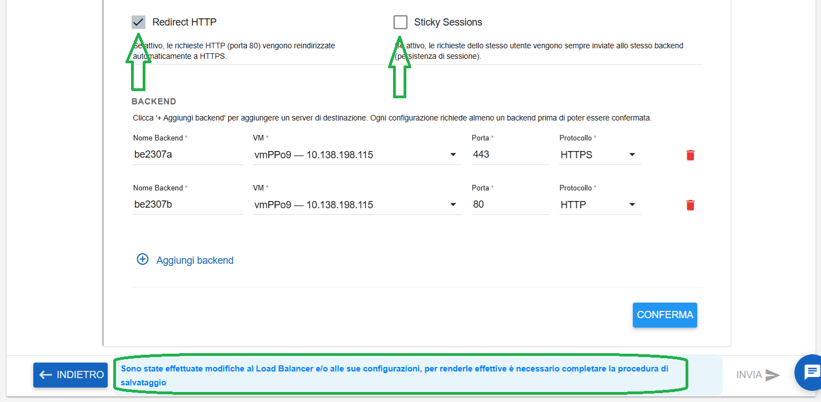Click the Porta field showing 443
This screenshot has width=821, height=402.
[x=510, y=155]
